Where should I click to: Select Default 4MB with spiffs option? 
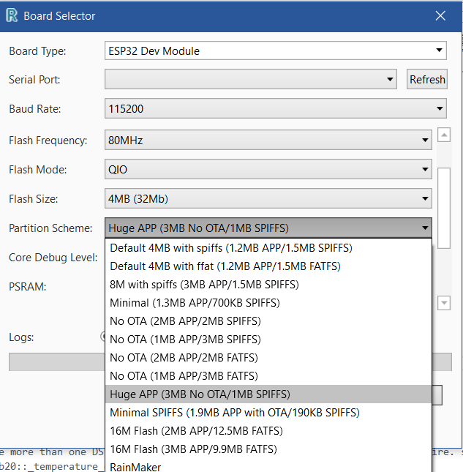[x=230, y=247]
